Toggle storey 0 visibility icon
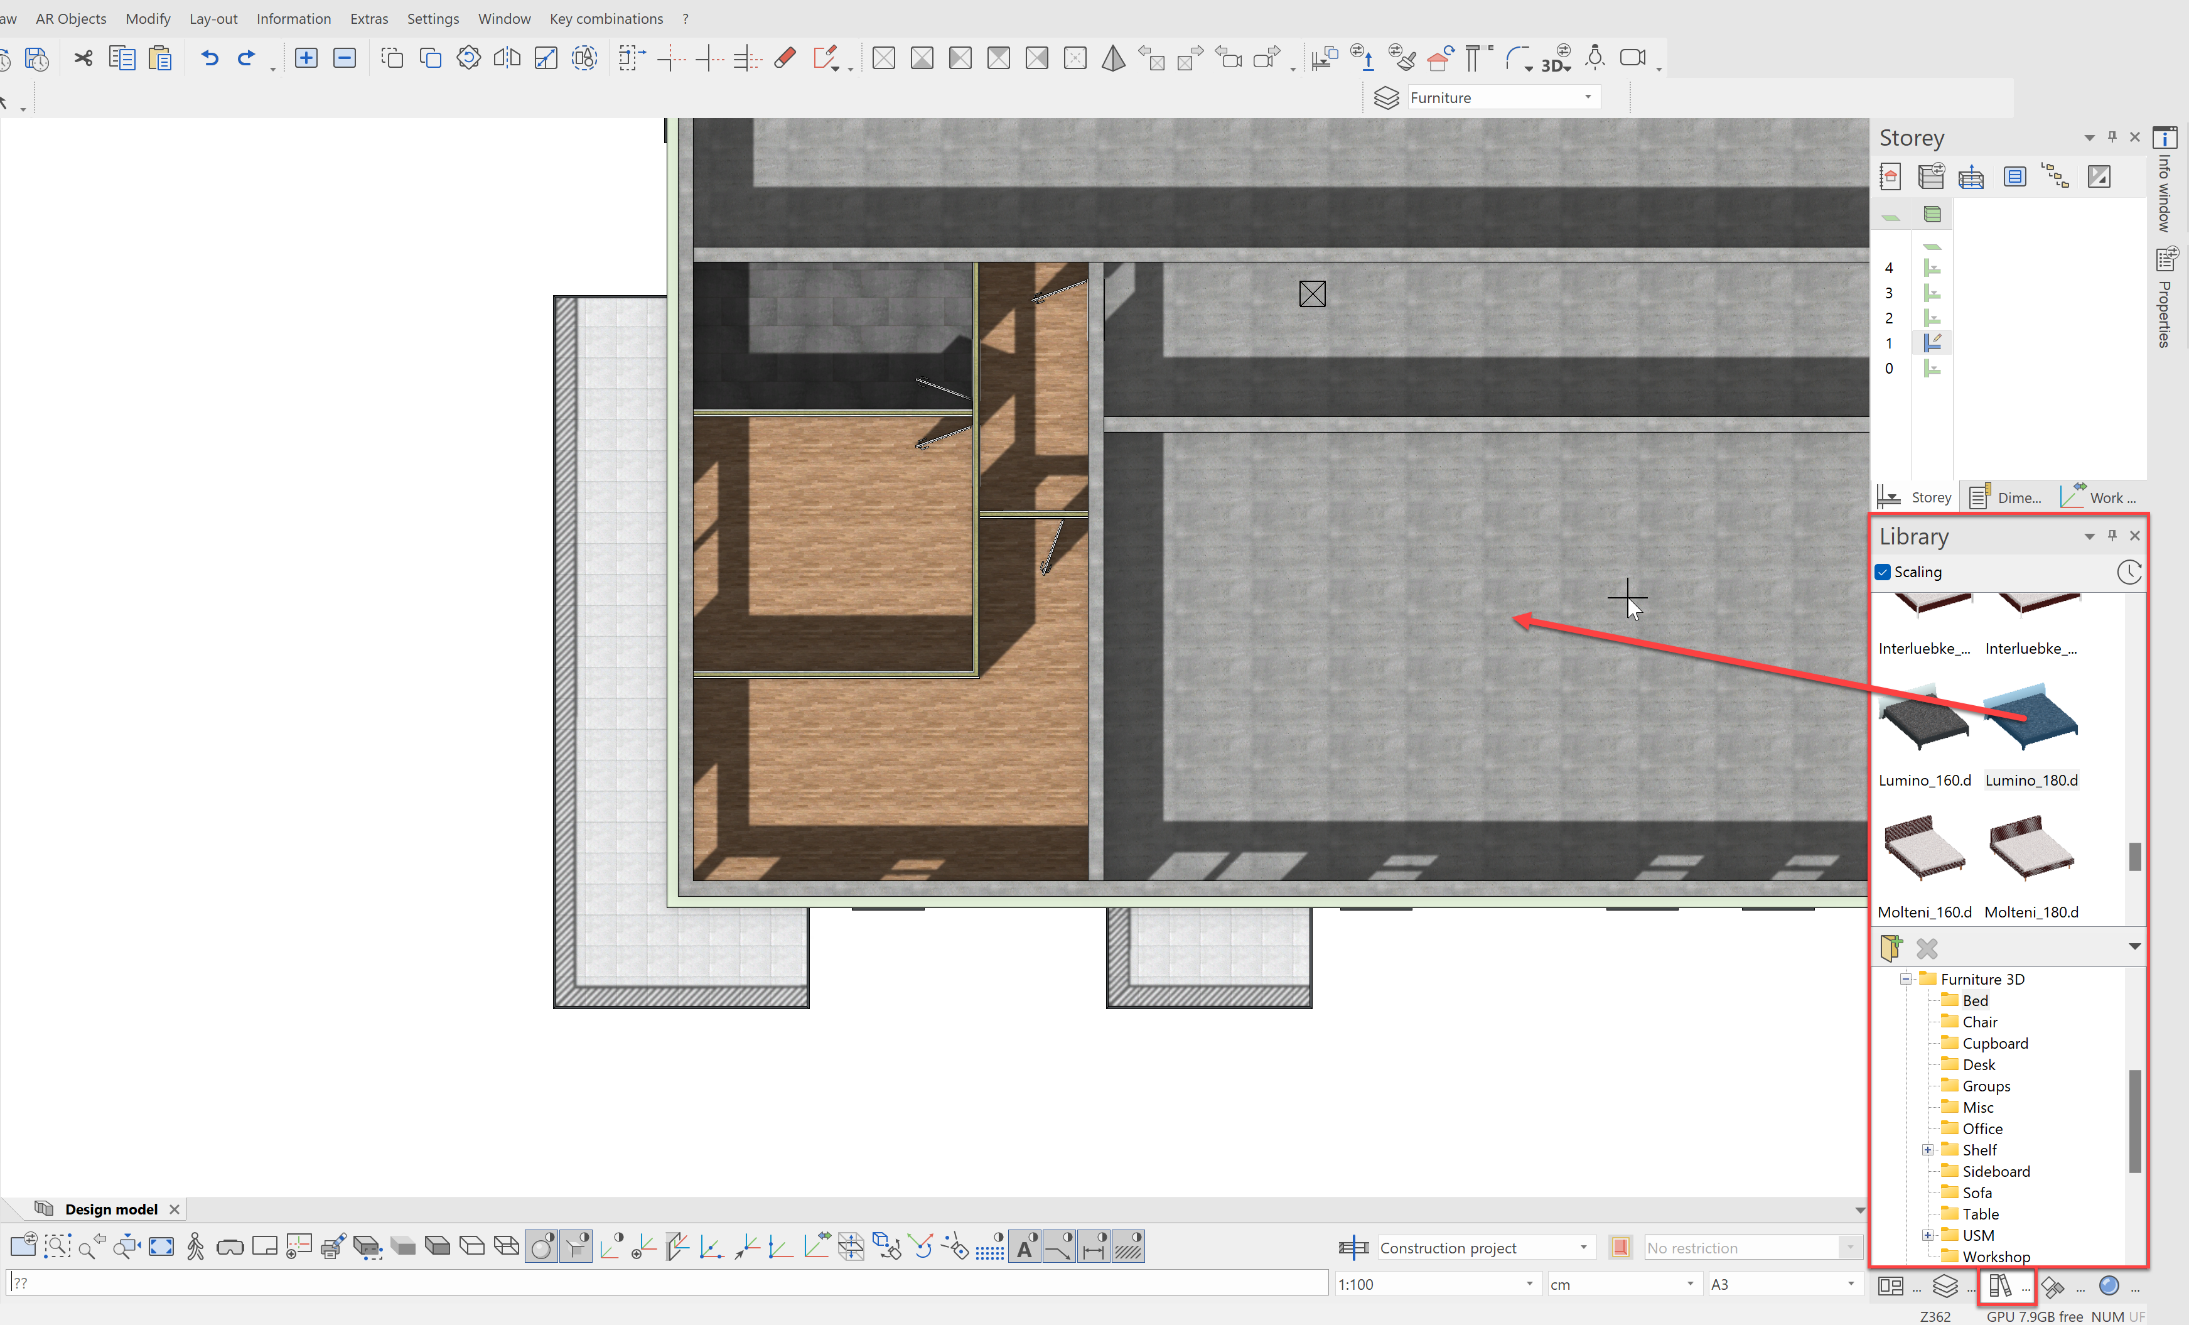 coord(1932,368)
